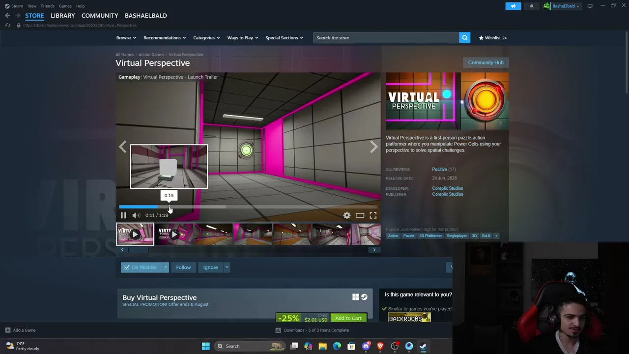Open Corepix Studios publisher link
629x354 pixels.
448,194
